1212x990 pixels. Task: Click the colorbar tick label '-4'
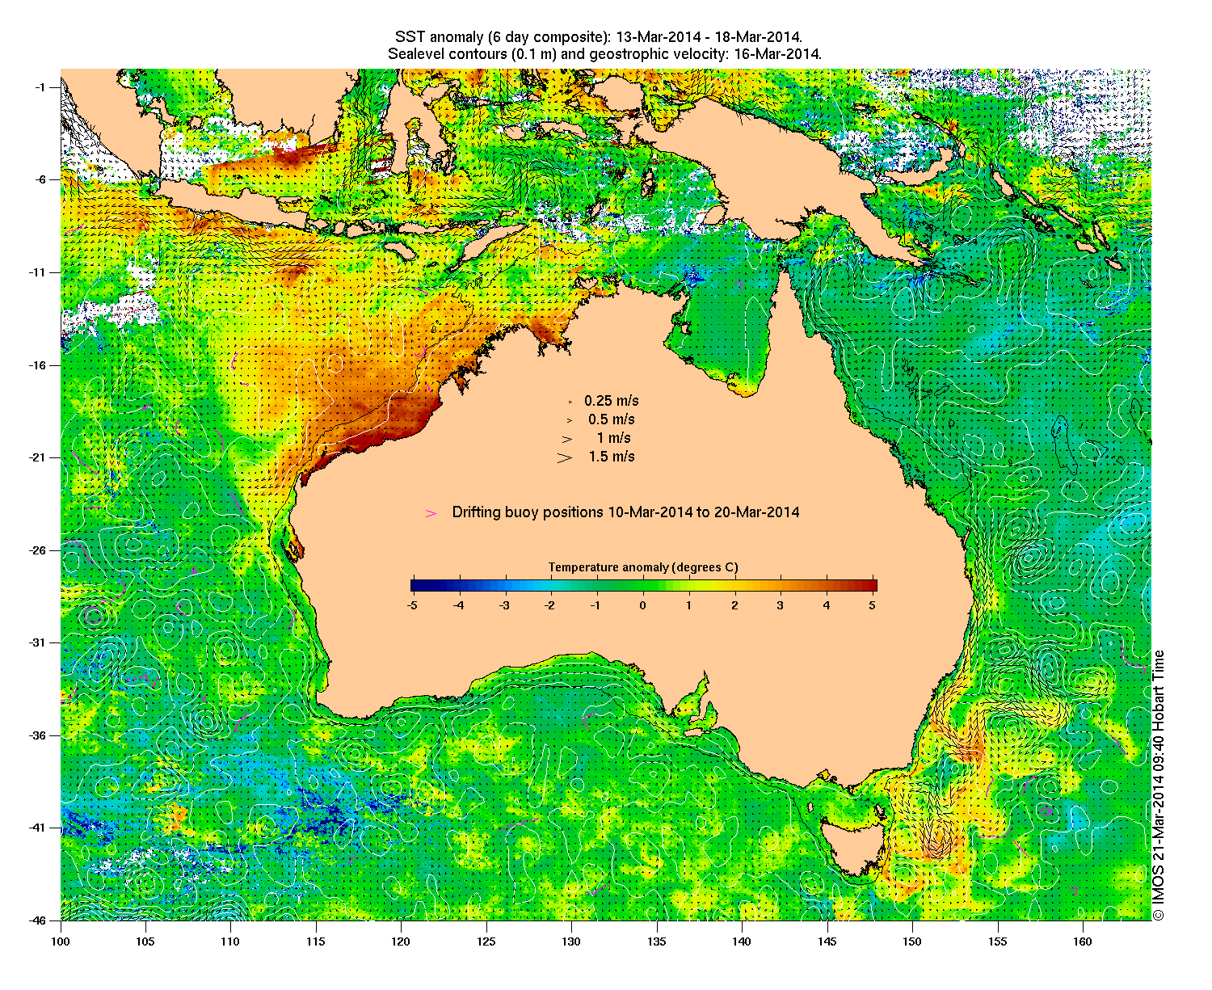(x=458, y=605)
